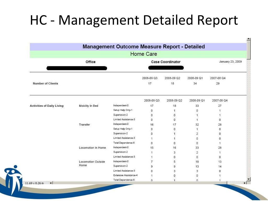Viewport: 268px width, 201px height.
Task: Click the 'Number of Clients' label
Action: pos(45,83)
